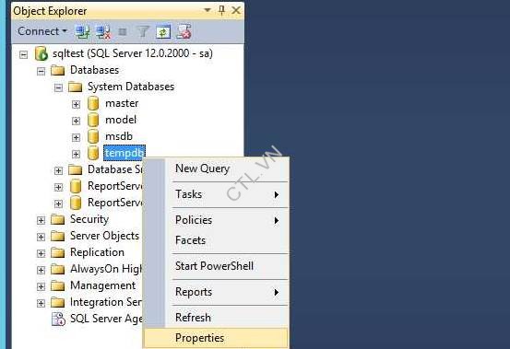Expand the Database Snapshots node
Image resolution: width=510 pixels, height=349 pixels.
pos(58,170)
